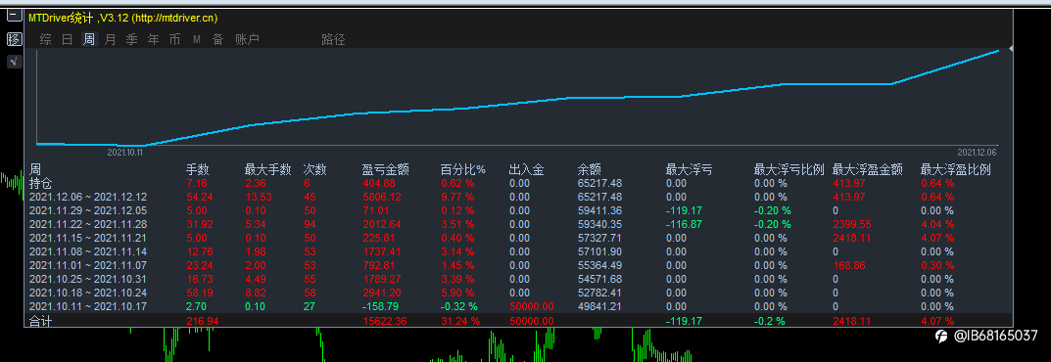Click the 最大浮盈比例 column header

tap(955, 170)
